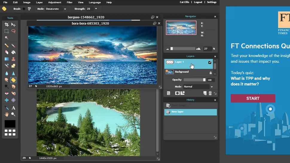Viewport: 290px width, 163px height.
Task: Click the Logout link
Action: pos(198,2)
